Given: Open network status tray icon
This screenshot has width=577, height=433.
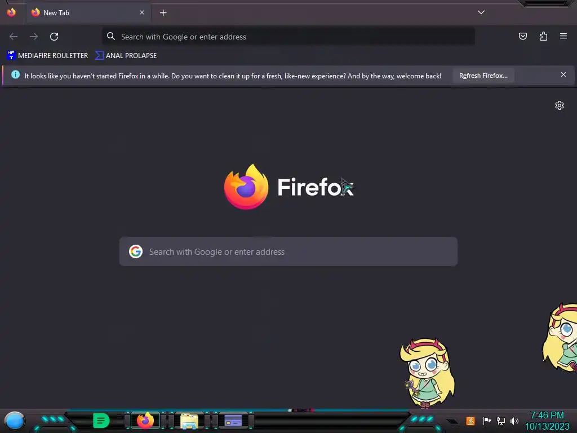Looking at the screenshot, I should pos(500,421).
